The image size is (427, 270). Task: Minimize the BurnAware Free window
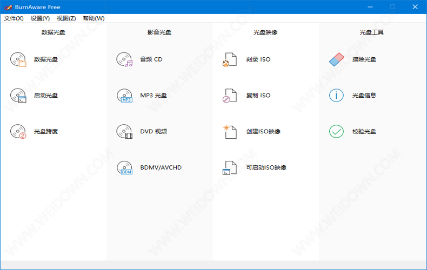(x=370, y=7)
